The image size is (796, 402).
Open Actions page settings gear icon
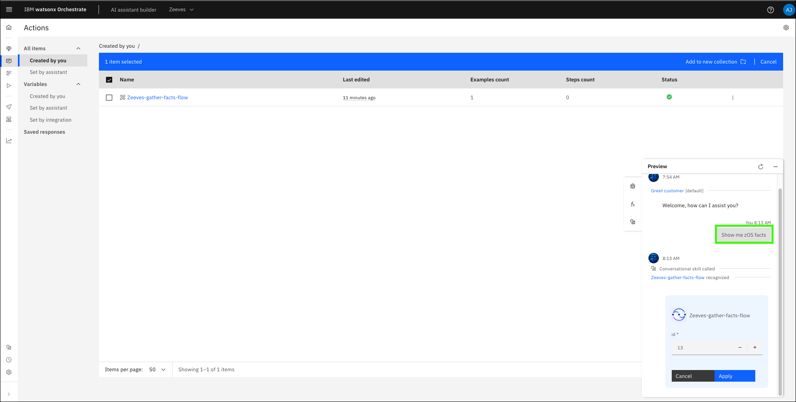pyautogui.click(x=786, y=28)
